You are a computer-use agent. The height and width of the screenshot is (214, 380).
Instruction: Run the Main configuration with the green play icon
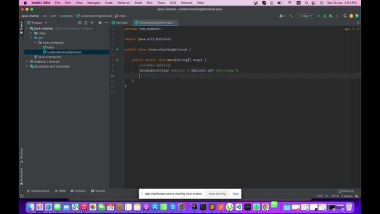pyautogui.click(x=318, y=16)
